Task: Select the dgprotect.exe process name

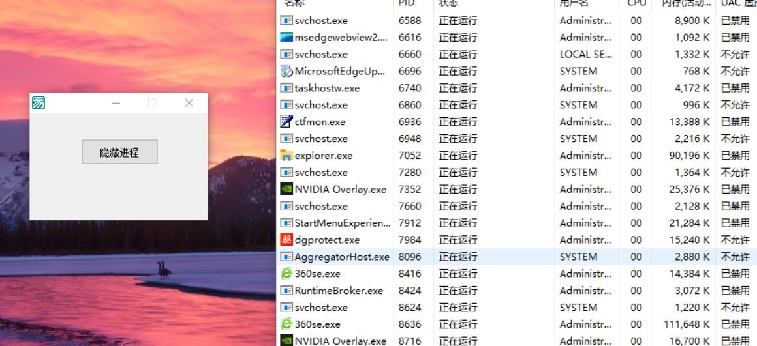Action: pos(327,240)
